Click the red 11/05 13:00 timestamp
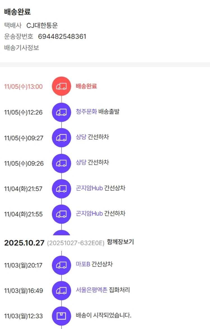The image size is (210, 329). pos(24,86)
